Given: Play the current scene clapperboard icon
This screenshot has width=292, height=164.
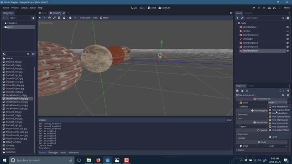Looking at the screenshot, I should (x=270, y=8).
